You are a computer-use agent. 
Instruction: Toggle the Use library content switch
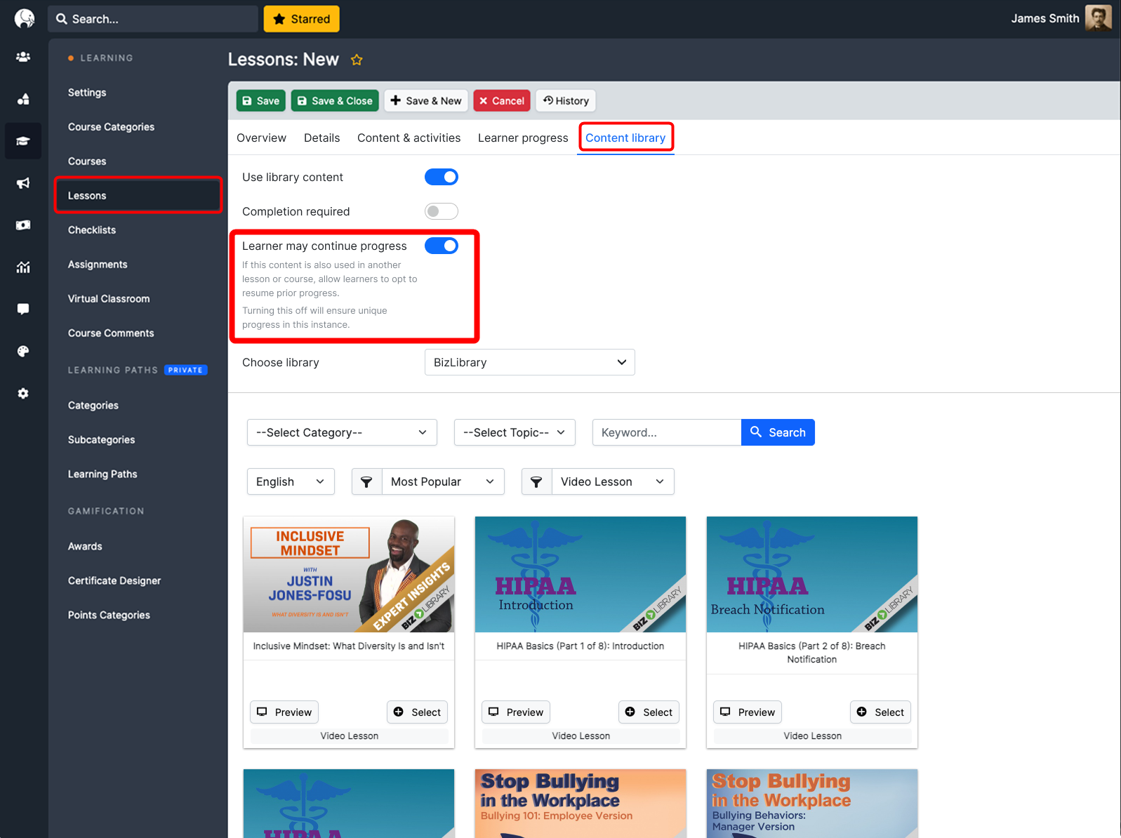click(x=442, y=177)
